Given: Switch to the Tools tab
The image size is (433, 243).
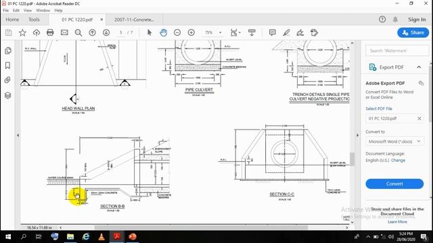Looking at the screenshot, I should [x=34, y=20].
